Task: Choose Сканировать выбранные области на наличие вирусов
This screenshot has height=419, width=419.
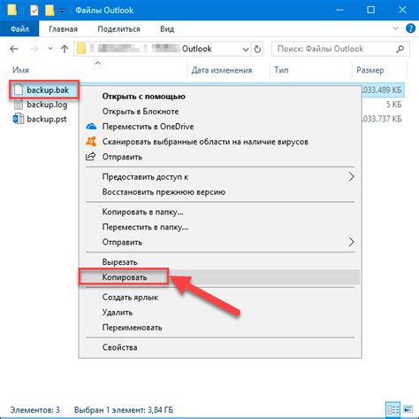Action: (x=220, y=142)
